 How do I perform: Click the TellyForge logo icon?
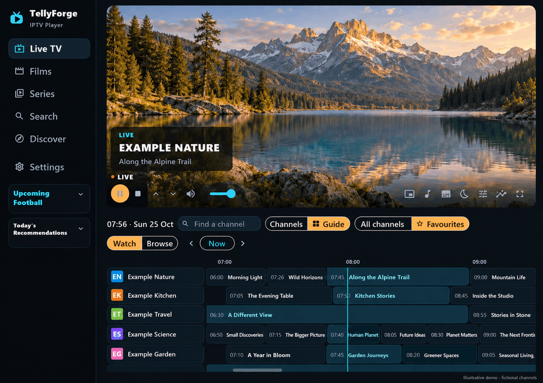[x=17, y=18]
